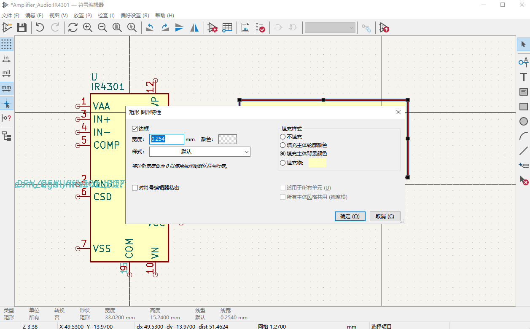Viewport: 530px width, 329px height.
Task: Enable the grid display toggle
Action: click(x=6, y=44)
